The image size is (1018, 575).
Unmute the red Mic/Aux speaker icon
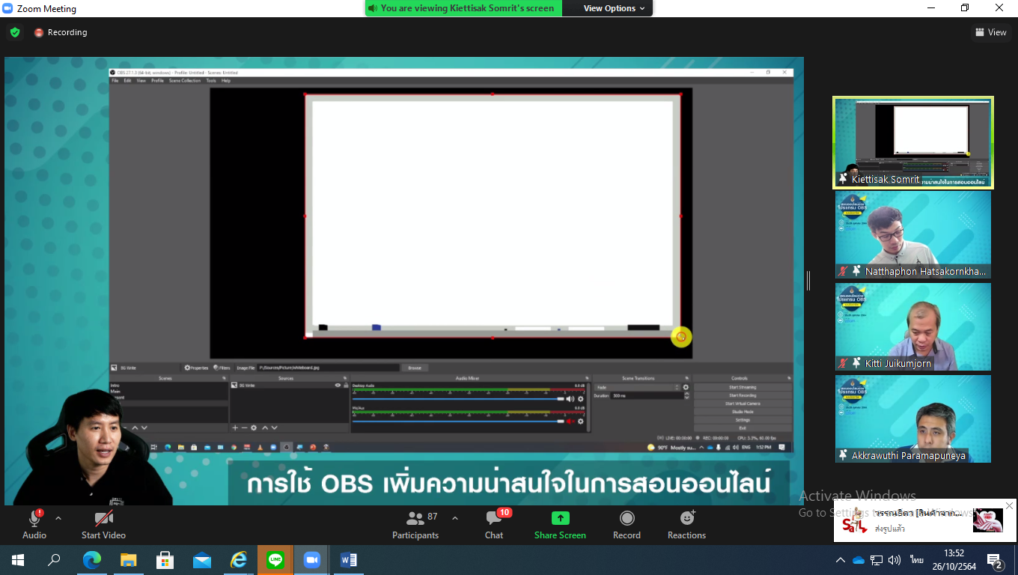click(x=570, y=422)
